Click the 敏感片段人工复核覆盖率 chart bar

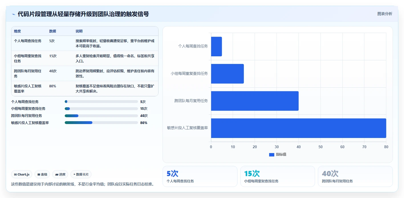pos(299,128)
